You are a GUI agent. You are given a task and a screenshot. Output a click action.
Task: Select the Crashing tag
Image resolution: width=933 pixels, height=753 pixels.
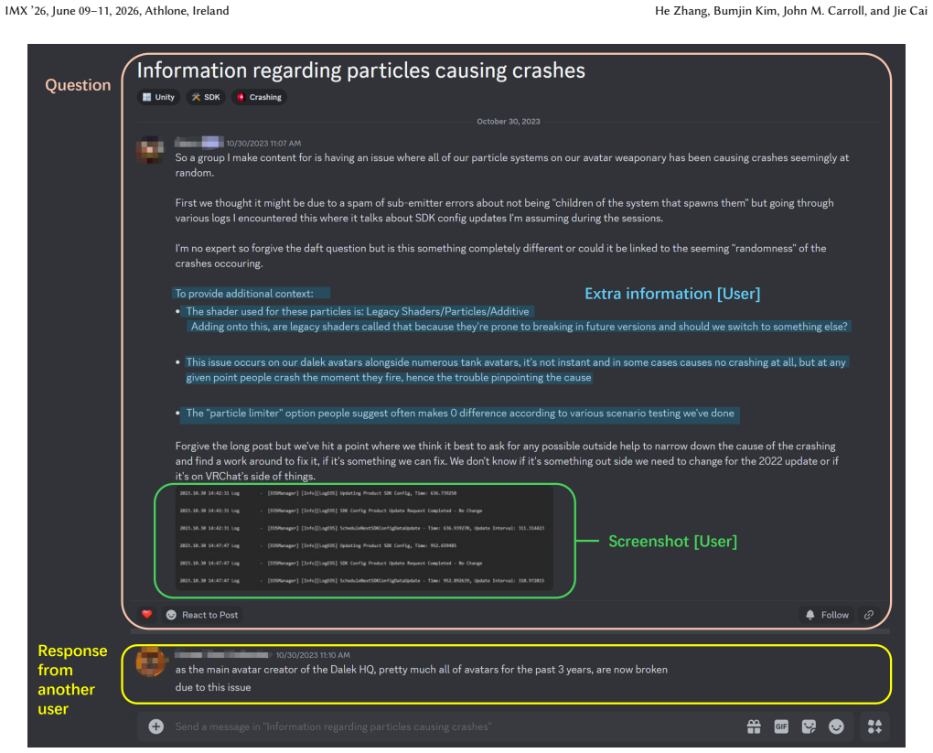tap(259, 97)
